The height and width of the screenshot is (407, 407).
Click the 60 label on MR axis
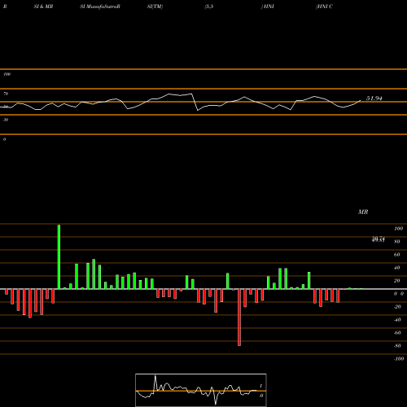397,255
